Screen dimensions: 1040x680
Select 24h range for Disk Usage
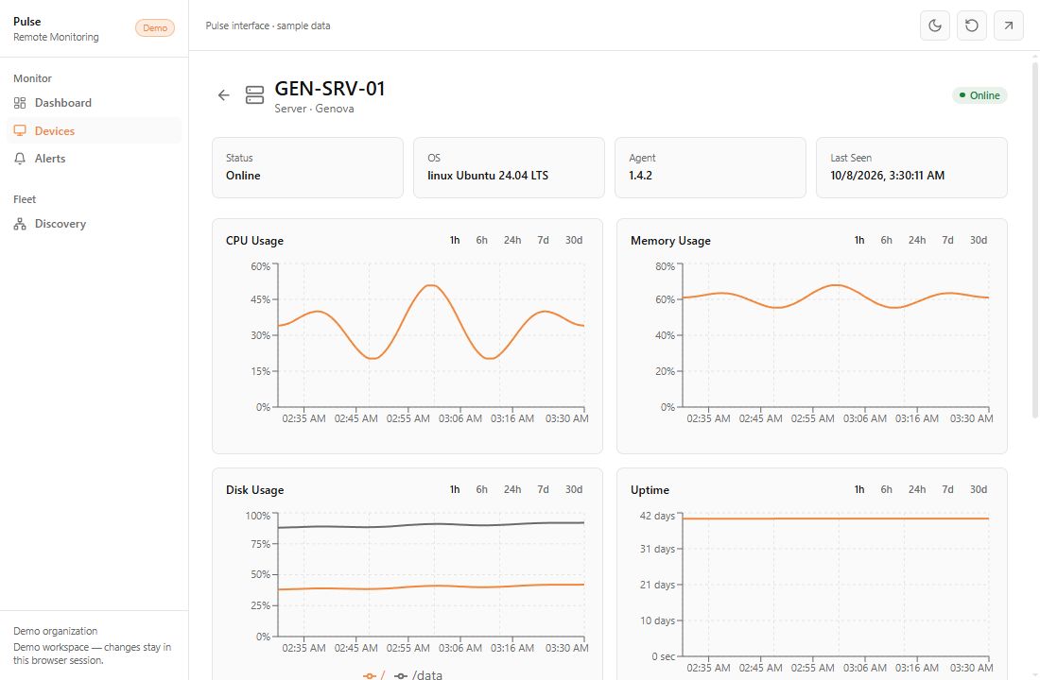click(x=512, y=489)
